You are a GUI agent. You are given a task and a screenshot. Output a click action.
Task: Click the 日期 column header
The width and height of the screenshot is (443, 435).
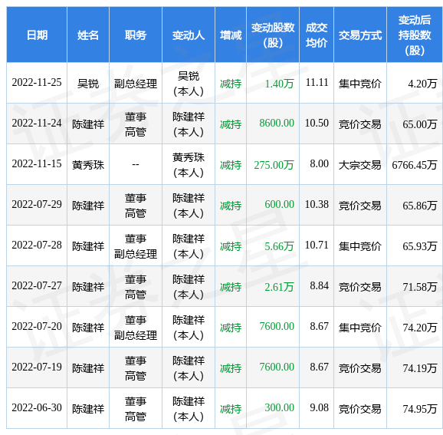37,35
